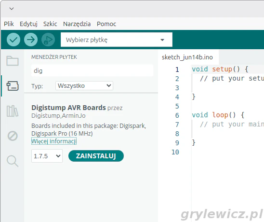Open the Debug sidebar icon

13,136
